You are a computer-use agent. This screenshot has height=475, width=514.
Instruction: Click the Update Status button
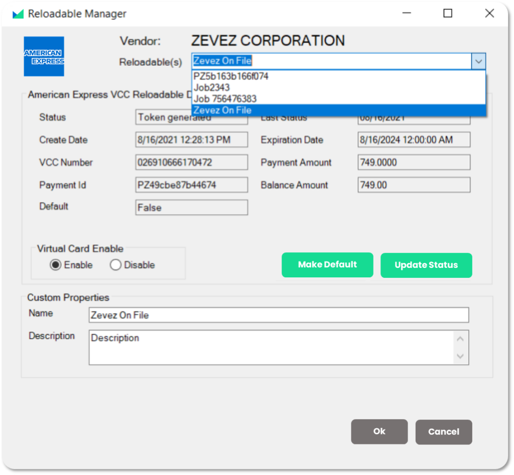pyautogui.click(x=426, y=265)
